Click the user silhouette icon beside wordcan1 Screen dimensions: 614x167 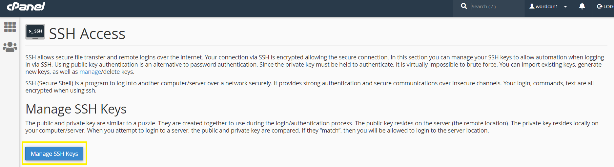pos(532,6)
